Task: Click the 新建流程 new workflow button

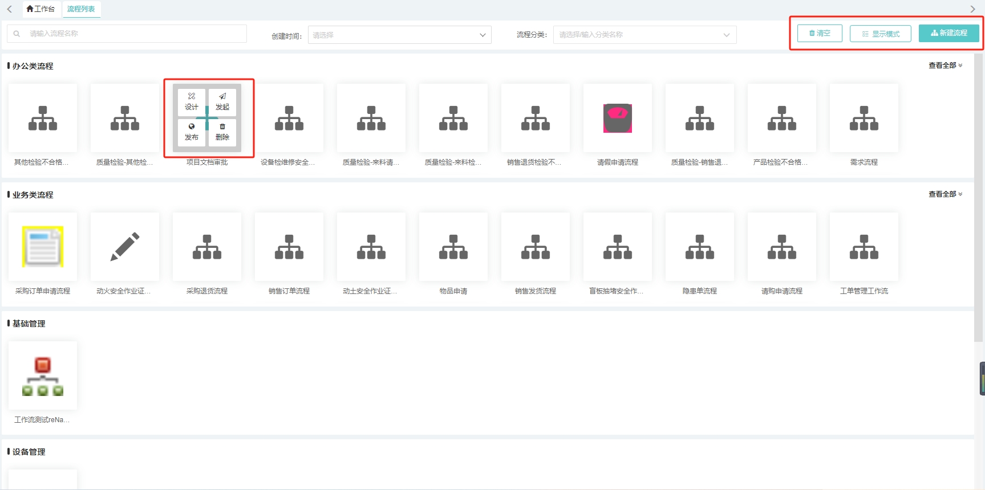Action: pos(949,33)
